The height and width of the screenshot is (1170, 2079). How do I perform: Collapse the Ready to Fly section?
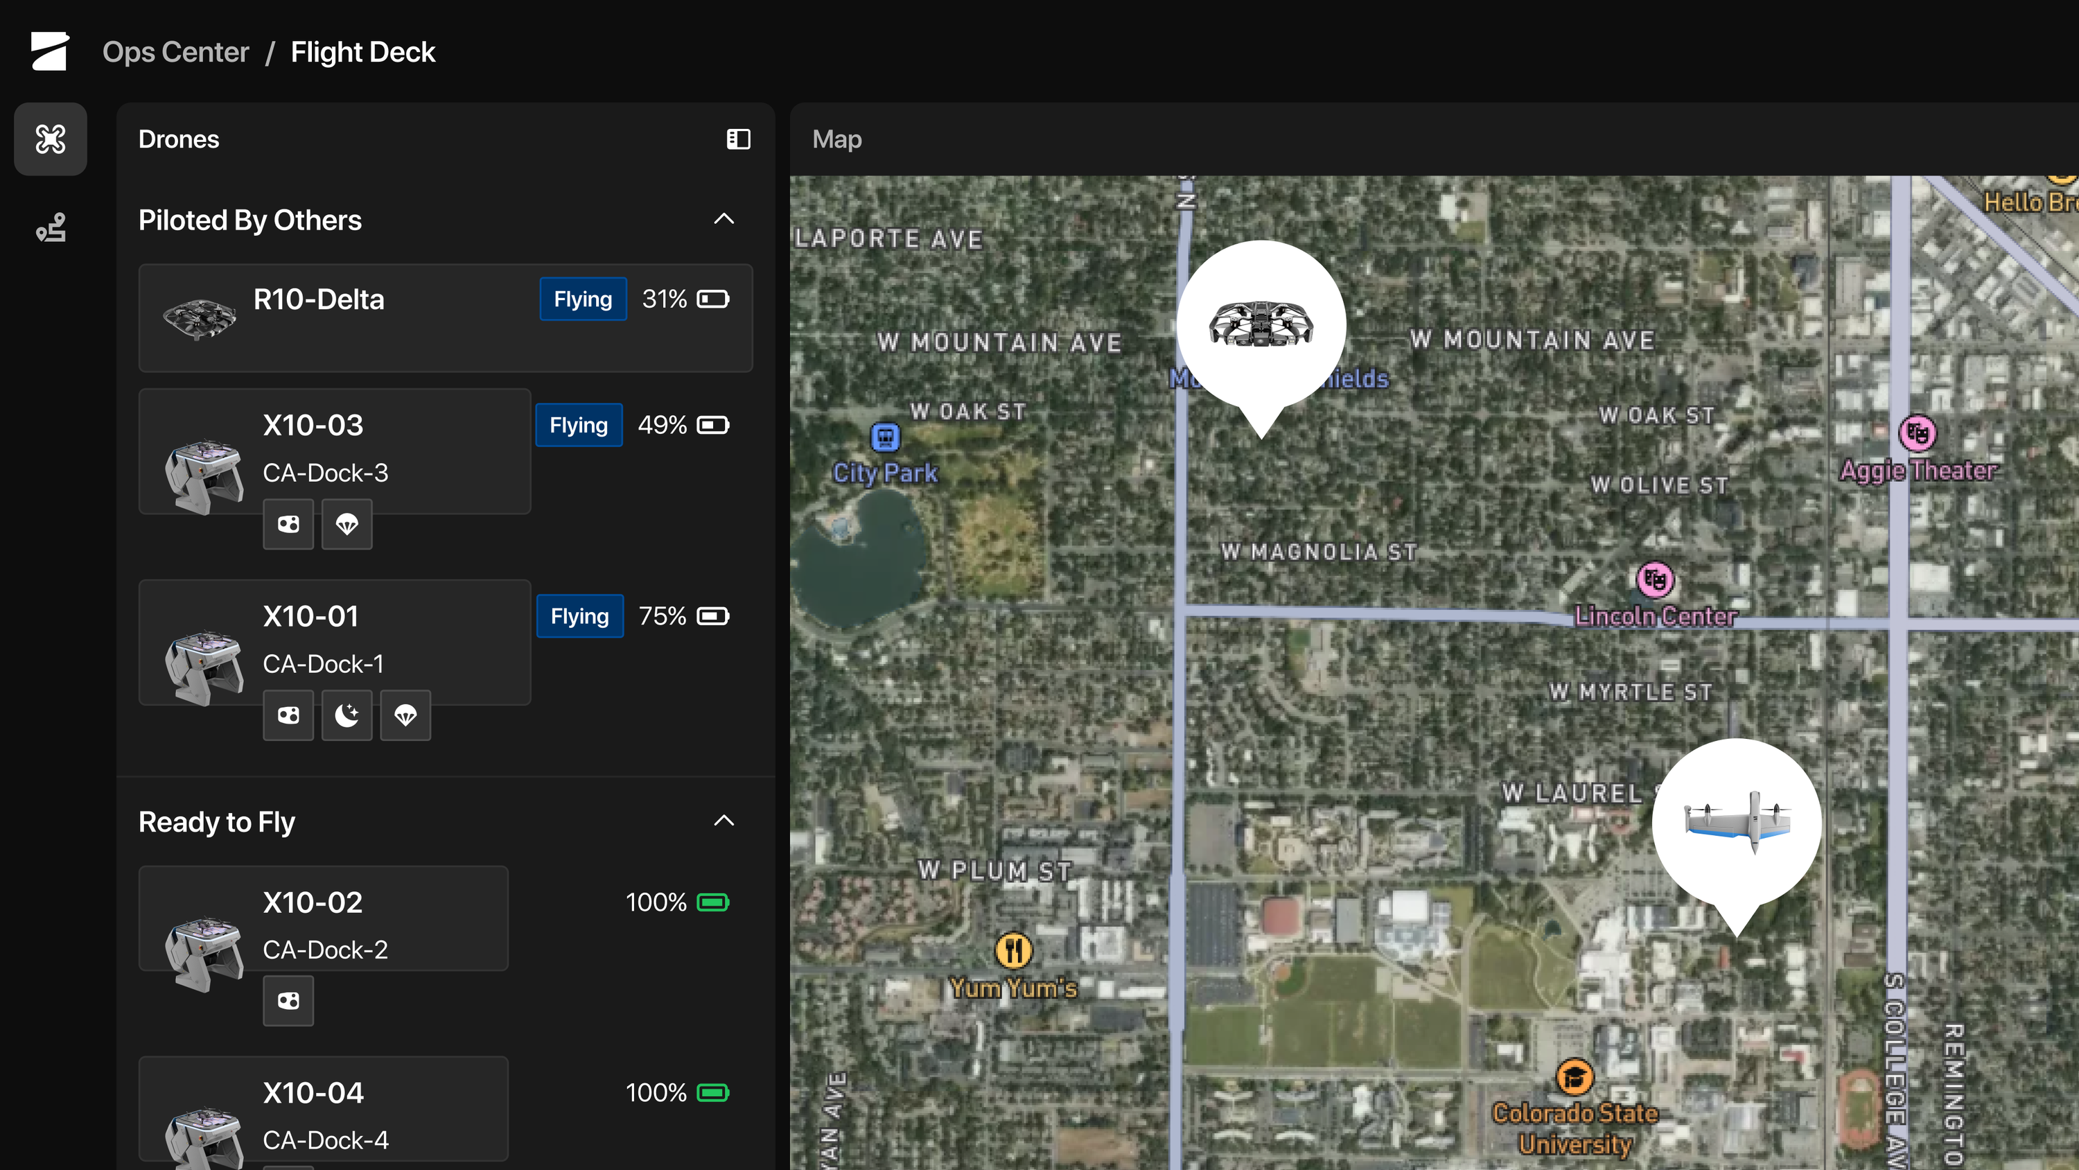pyautogui.click(x=724, y=821)
